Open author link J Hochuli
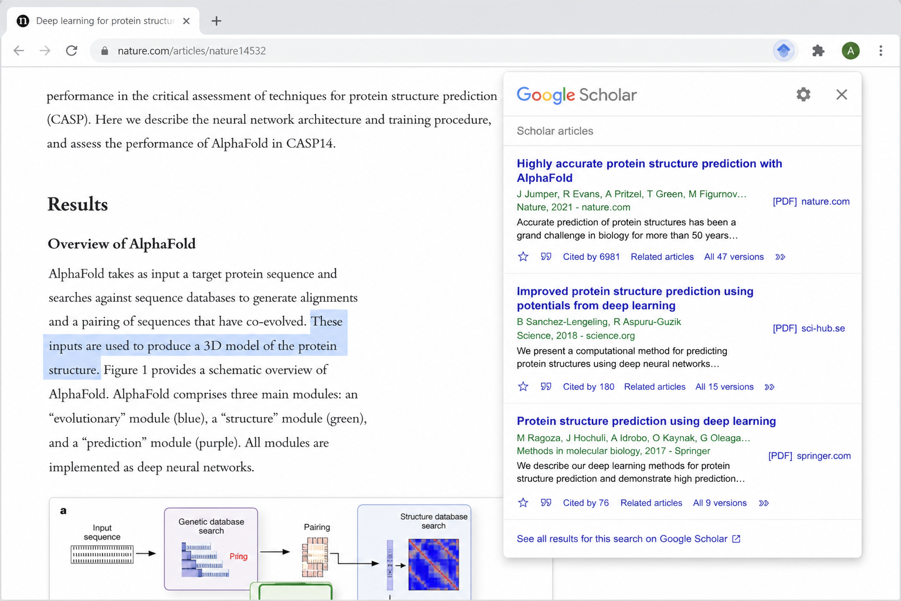Image resolution: width=901 pixels, height=601 pixels. click(585, 438)
